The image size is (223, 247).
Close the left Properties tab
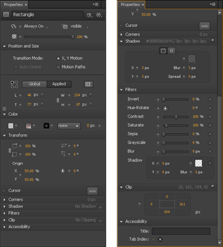(x=26, y=5)
